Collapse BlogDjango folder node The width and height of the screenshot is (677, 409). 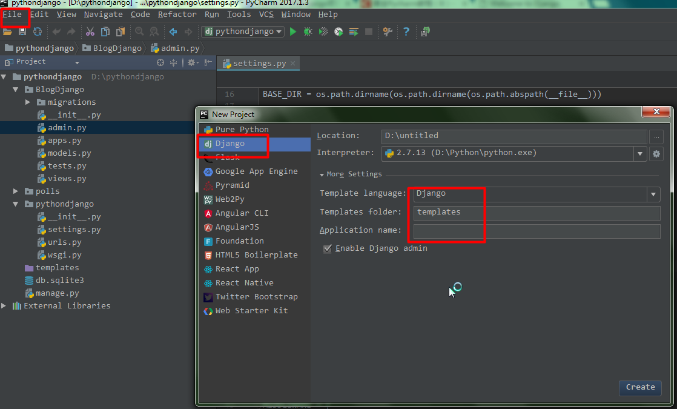click(x=16, y=90)
